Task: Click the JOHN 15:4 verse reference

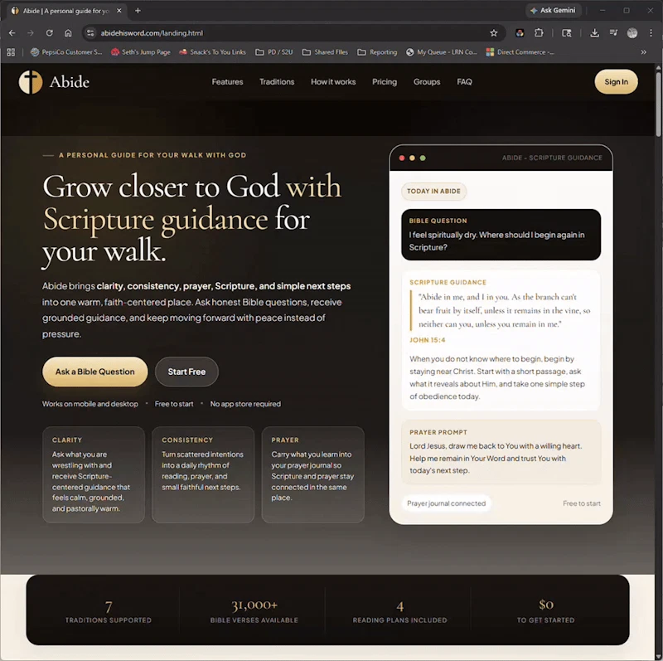Action: (427, 340)
